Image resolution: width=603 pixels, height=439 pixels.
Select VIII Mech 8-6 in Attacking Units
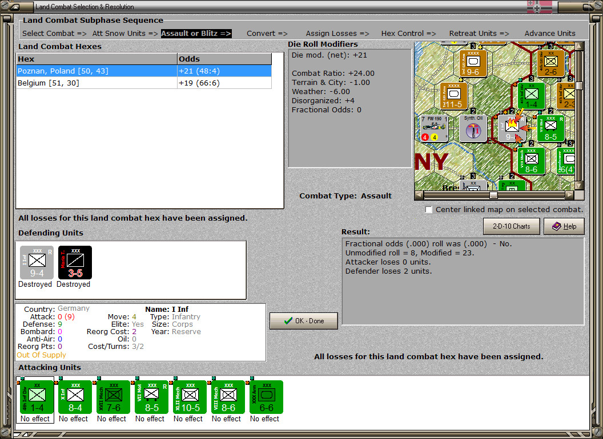click(228, 397)
